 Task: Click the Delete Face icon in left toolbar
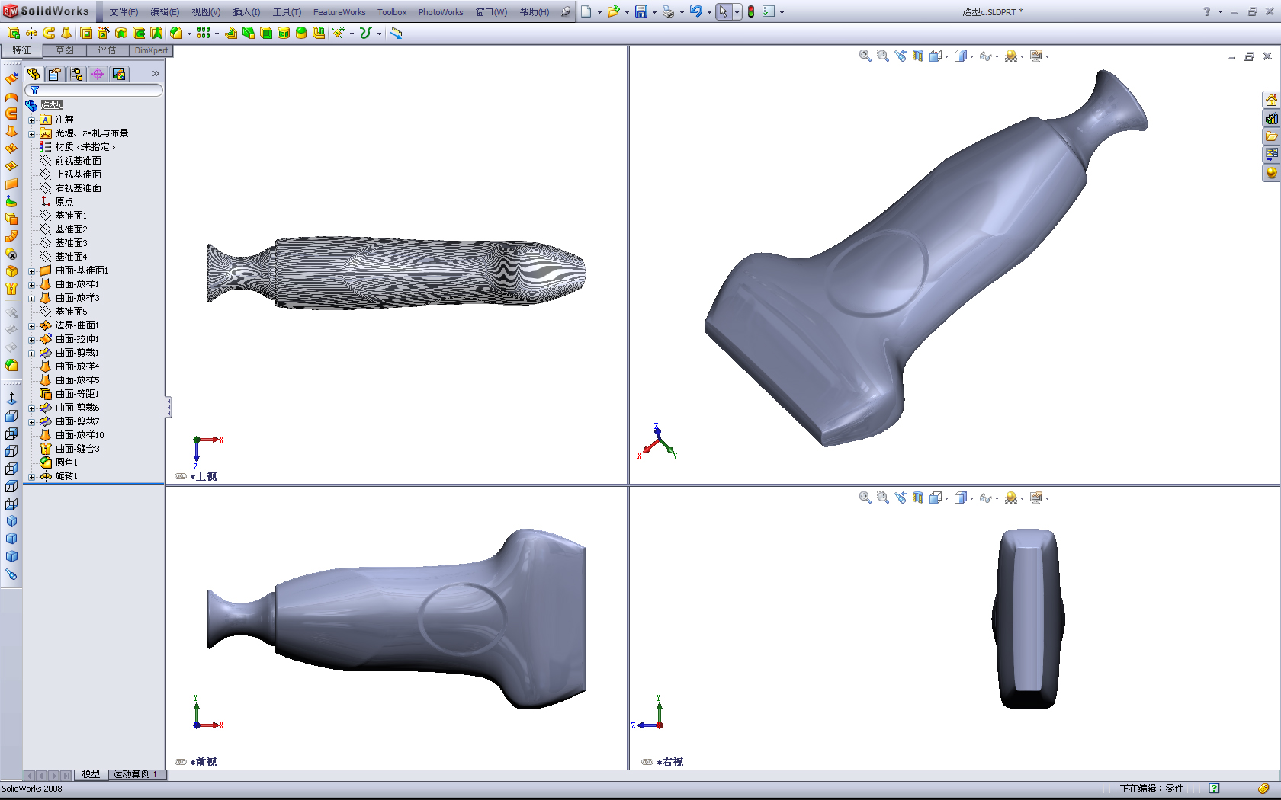click(x=11, y=254)
